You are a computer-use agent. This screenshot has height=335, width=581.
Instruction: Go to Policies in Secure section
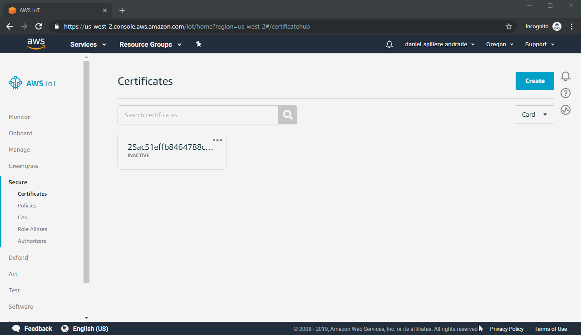coord(27,206)
